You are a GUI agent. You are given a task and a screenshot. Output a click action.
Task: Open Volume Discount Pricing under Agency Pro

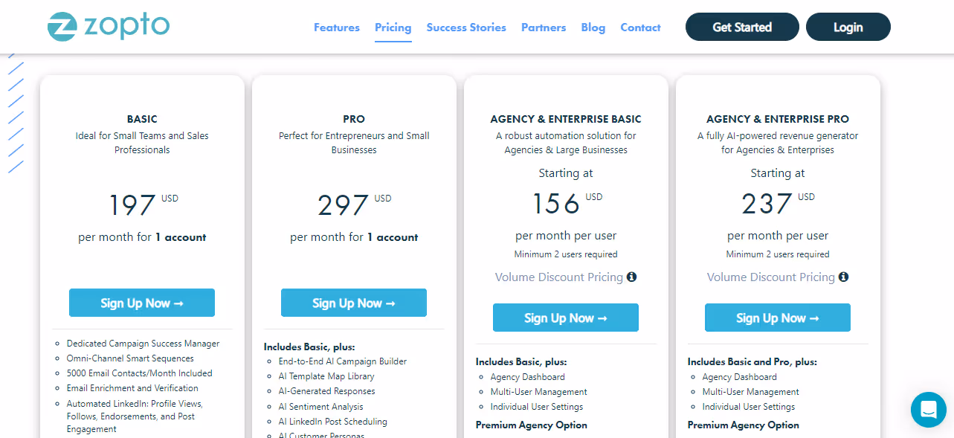[x=770, y=276]
